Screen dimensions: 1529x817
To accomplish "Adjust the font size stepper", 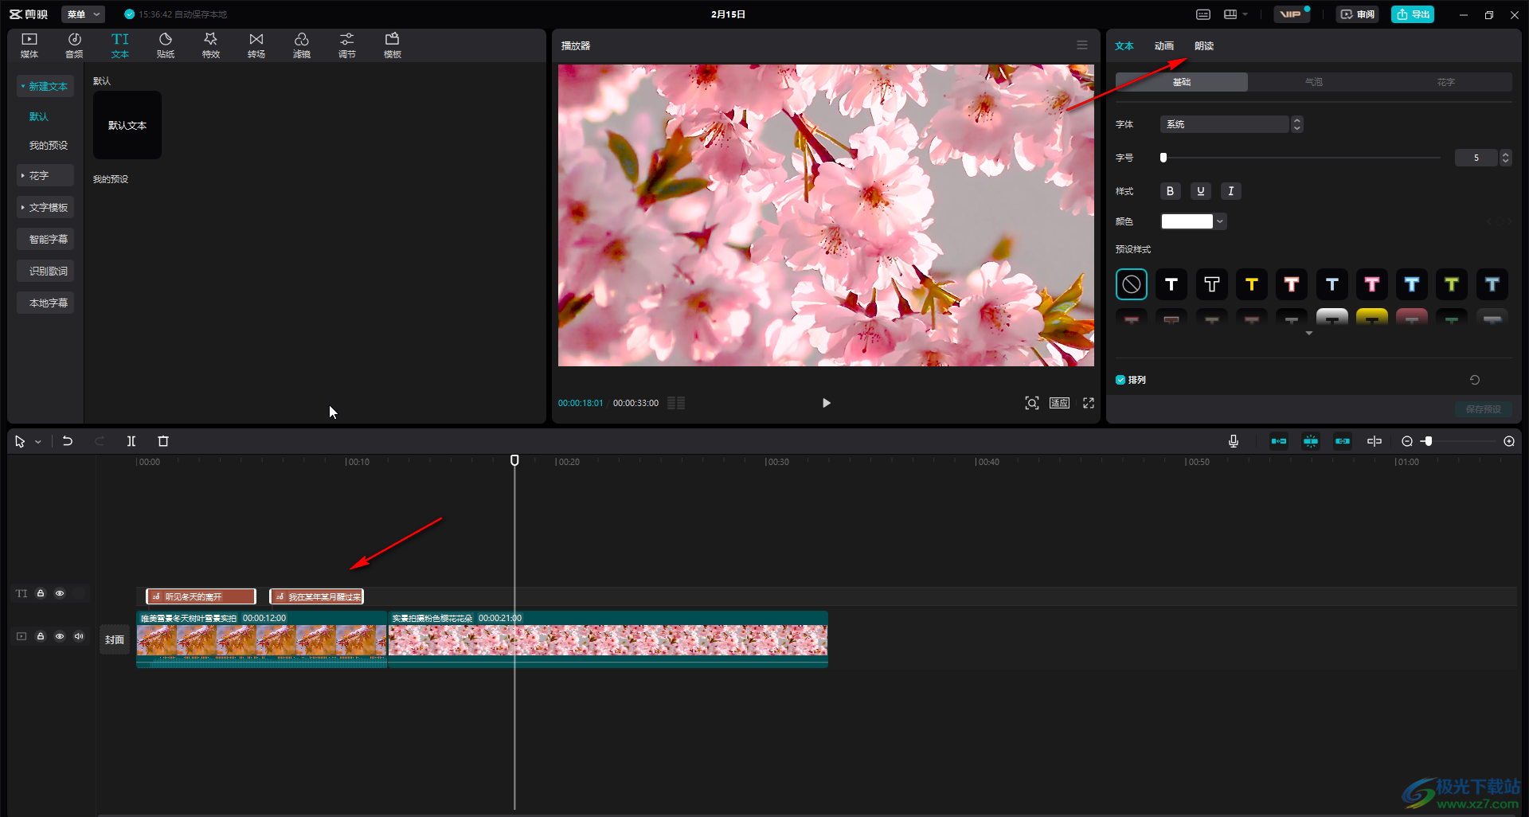I will tap(1505, 158).
